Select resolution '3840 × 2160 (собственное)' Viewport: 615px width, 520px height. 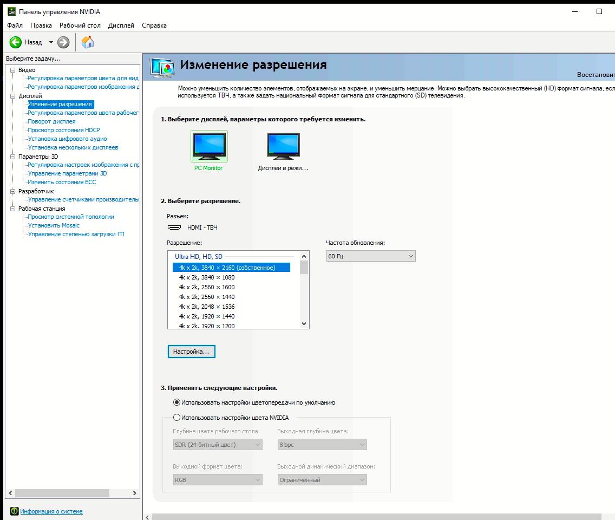point(231,268)
